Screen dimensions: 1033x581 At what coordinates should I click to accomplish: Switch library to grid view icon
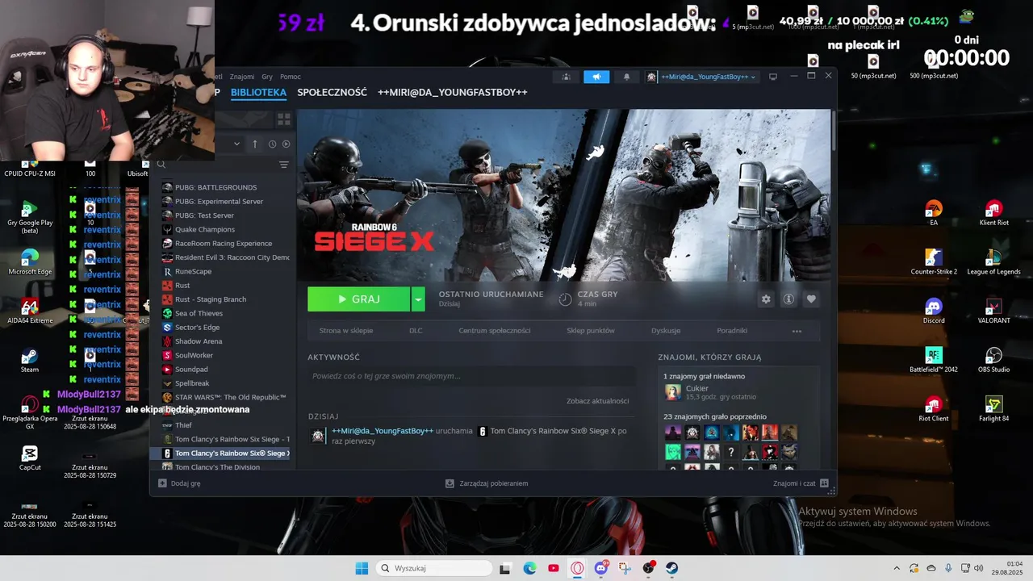click(283, 119)
